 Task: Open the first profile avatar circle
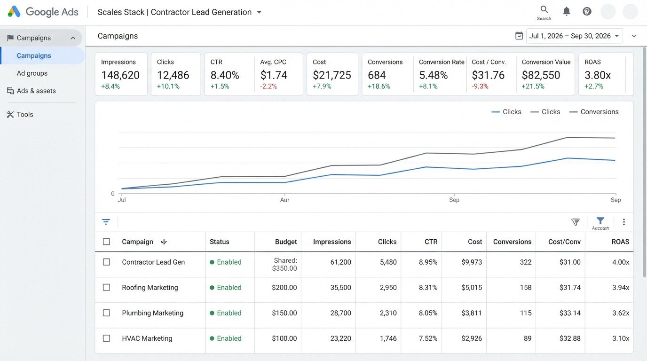(x=608, y=12)
